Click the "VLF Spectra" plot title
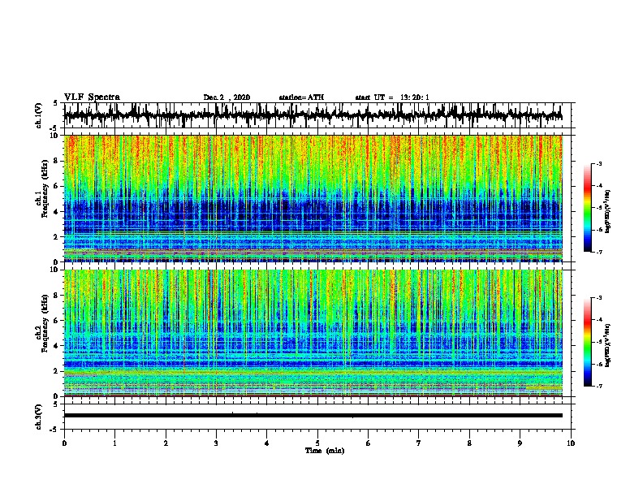Viewport: 643px width, 497px height. 92,97
